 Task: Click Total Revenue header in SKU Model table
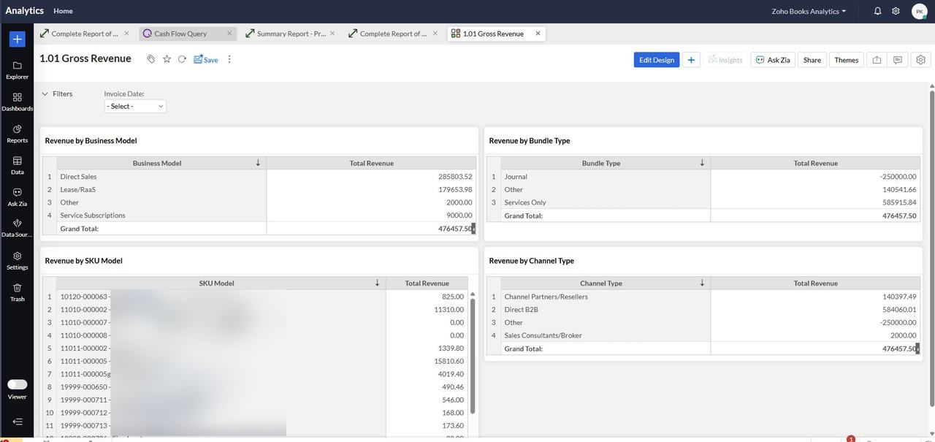tap(426, 283)
